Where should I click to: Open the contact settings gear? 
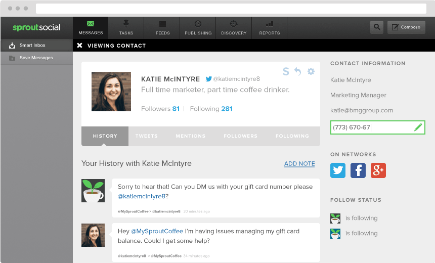tap(311, 71)
